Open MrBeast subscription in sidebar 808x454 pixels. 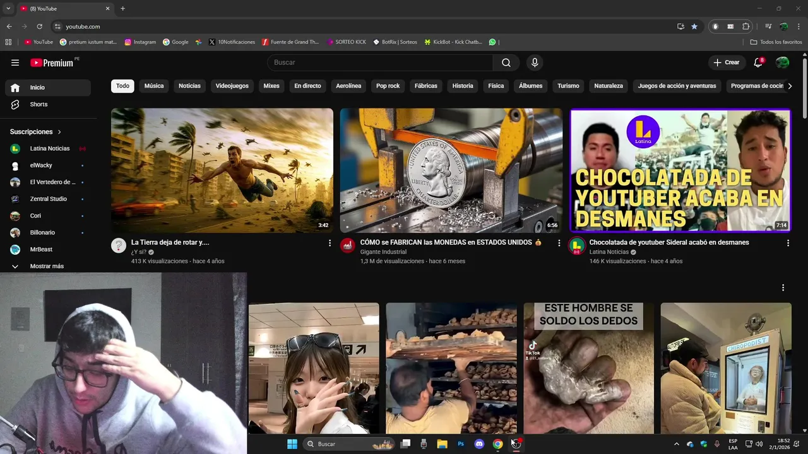pyautogui.click(x=48, y=250)
